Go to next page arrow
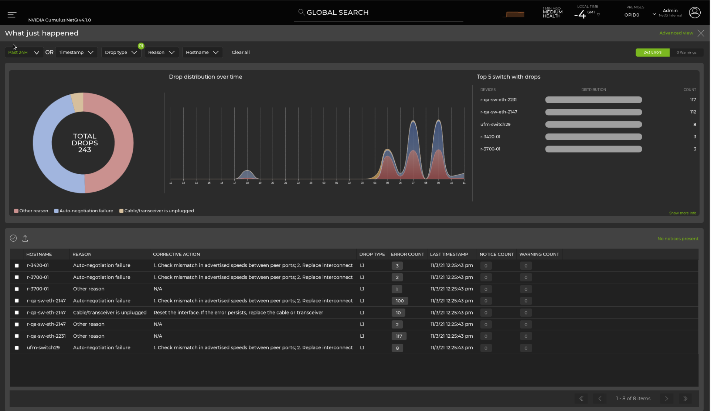The image size is (711, 411). 667,398
